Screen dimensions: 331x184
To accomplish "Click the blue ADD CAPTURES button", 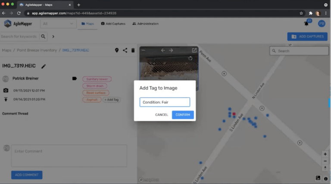I will tap(307, 36).
